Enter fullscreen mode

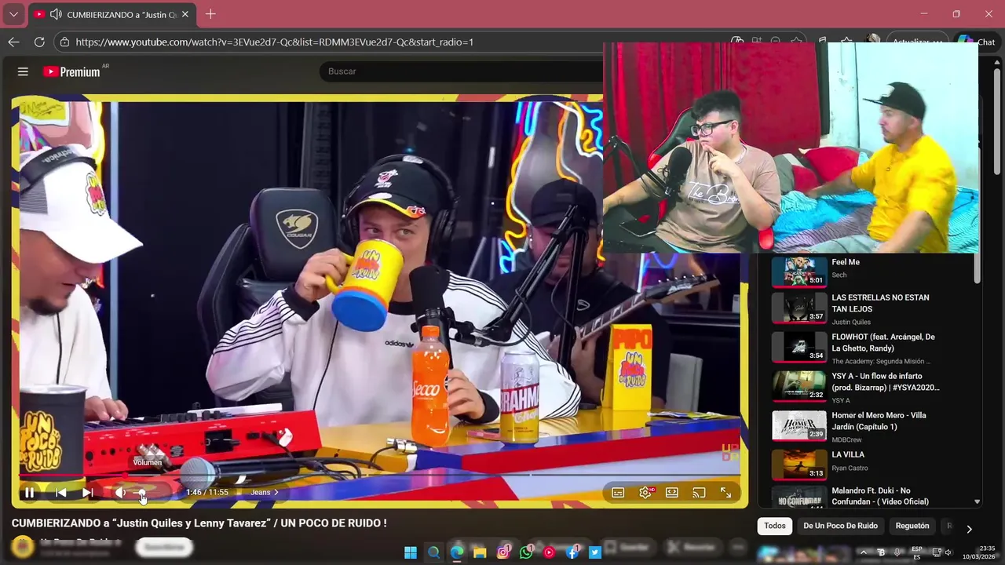(x=725, y=493)
